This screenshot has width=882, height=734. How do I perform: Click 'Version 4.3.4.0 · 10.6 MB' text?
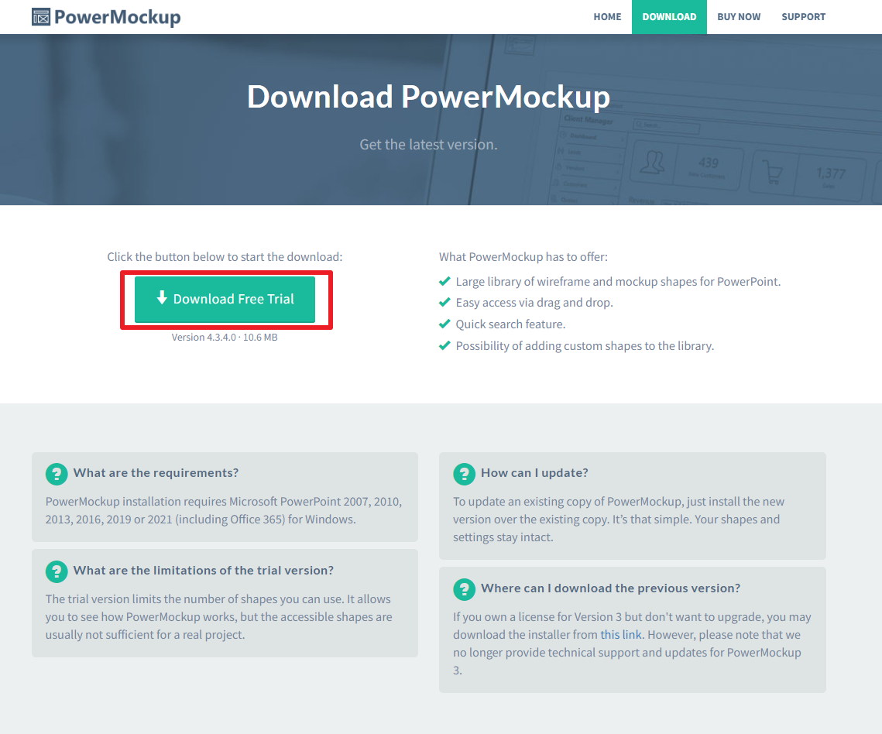tap(225, 337)
